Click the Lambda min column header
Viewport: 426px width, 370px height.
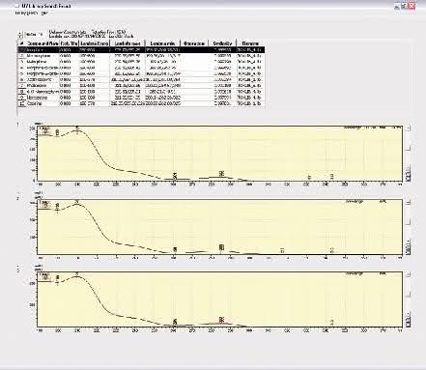coord(162,43)
